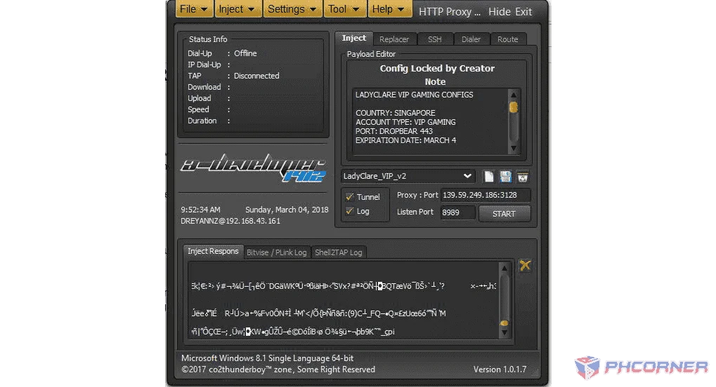Click the delete config trash icon

(522, 177)
